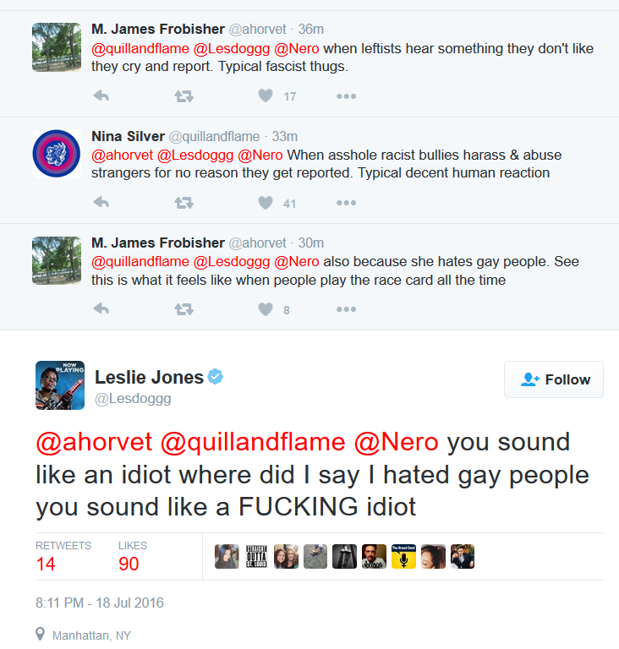619x649 pixels.
Task: Like Nina Silver's tweet with 41 likes
Action: [266, 203]
